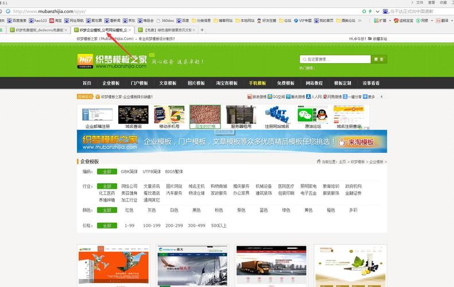Select the 蓝色 color filter option
The height and width of the screenshot is (287, 454).
[x=263, y=210]
